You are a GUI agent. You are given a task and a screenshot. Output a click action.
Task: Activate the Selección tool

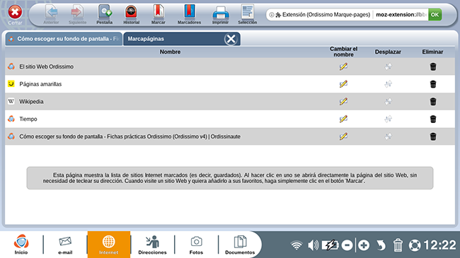pos(247,15)
